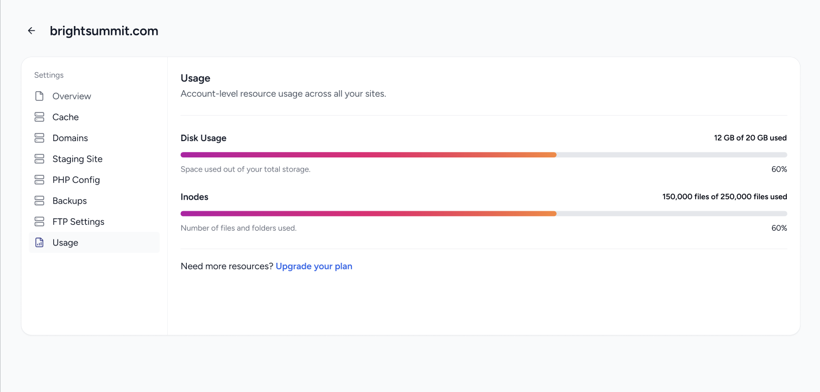Go to the Domains section
The height and width of the screenshot is (392, 820).
coord(70,138)
